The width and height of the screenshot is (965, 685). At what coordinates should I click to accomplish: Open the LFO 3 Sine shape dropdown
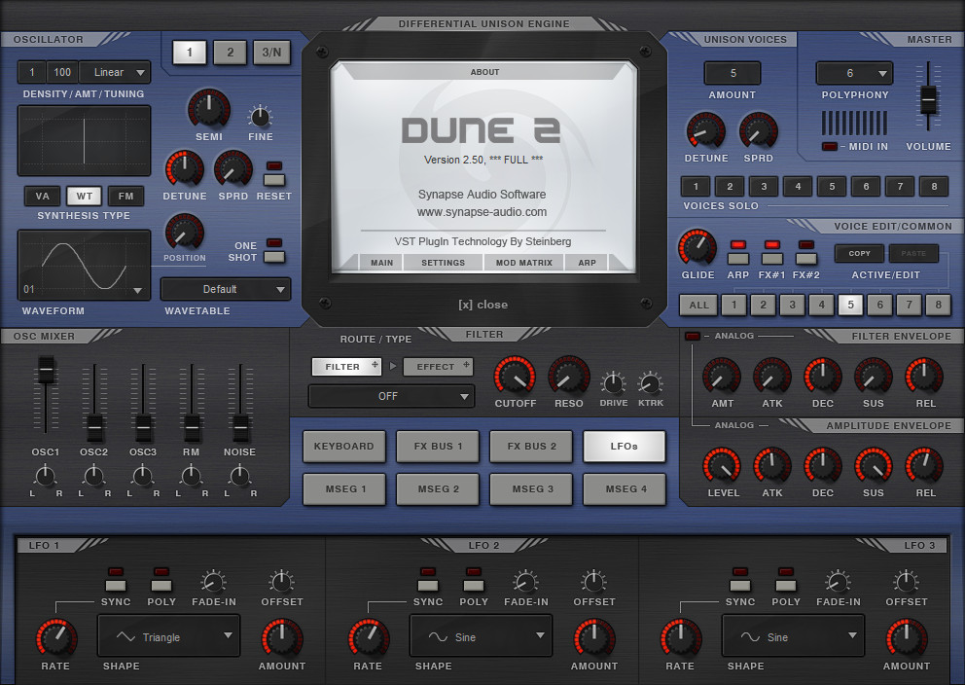(793, 635)
